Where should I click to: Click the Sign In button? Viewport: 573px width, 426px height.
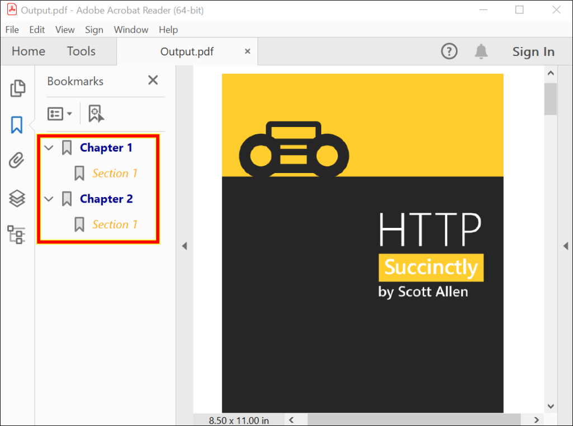[533, 51]
